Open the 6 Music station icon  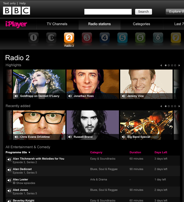[x=158, y=38]
